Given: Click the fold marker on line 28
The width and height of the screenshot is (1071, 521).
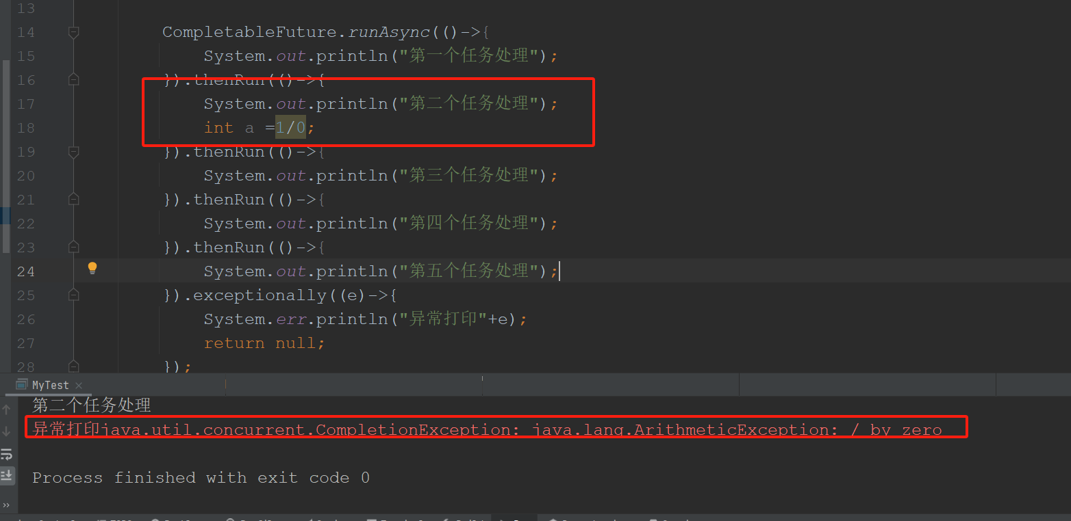Looking at the screenshot, I should point(74,367).
